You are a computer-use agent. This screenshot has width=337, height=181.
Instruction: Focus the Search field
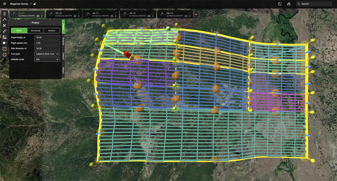[315, 4]
